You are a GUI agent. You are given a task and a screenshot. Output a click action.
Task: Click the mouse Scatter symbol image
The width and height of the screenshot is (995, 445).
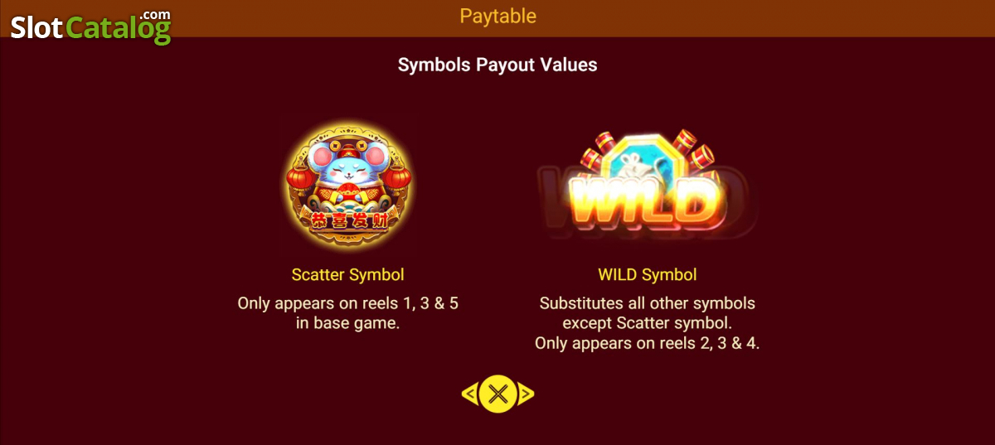tap(348, 185)
